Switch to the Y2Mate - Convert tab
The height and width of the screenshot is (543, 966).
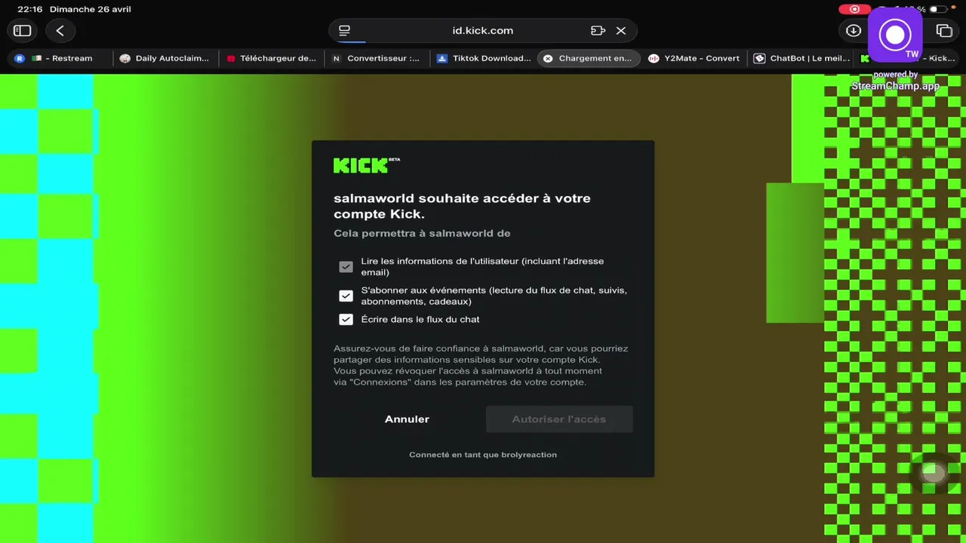(x=694, y=58)
